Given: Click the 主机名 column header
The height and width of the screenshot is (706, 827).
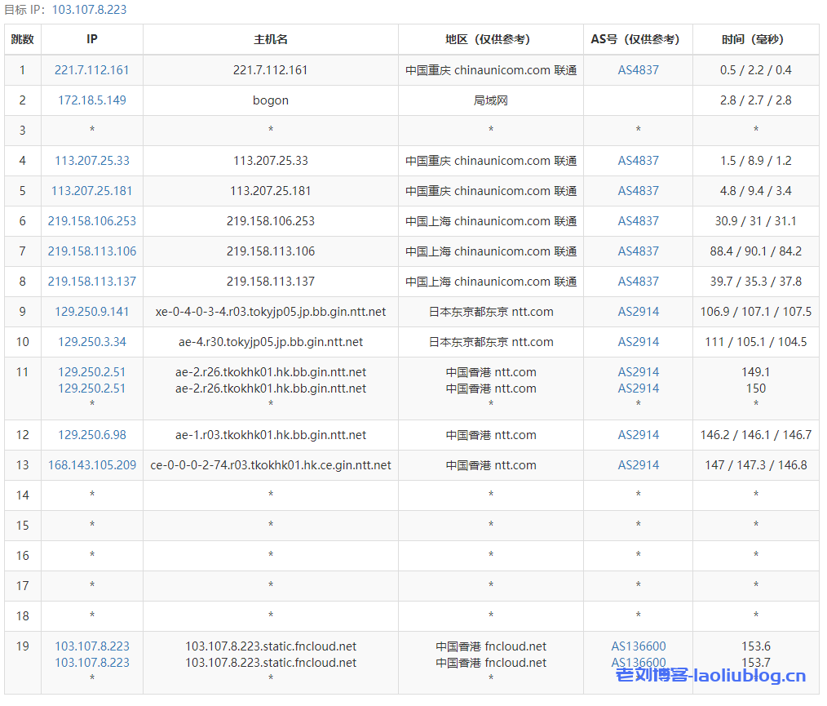Looking at the screenshot, I should click(271, 39).
